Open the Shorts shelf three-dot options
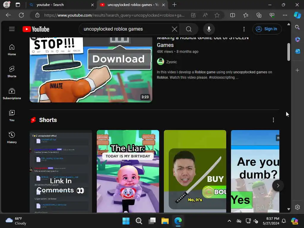The width and height of the screenshot is (304, 228). 273,120
